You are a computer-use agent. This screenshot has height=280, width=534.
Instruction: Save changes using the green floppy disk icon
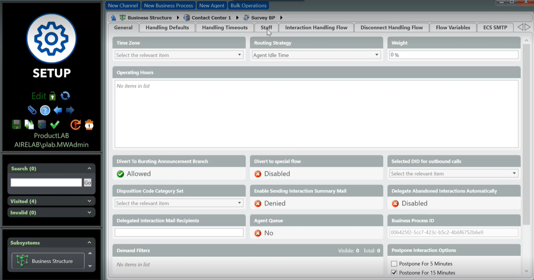coord(16,125)
